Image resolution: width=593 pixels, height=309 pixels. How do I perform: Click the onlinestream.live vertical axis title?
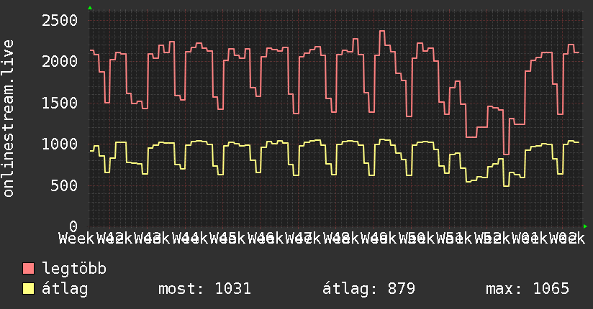coord(9,119)
